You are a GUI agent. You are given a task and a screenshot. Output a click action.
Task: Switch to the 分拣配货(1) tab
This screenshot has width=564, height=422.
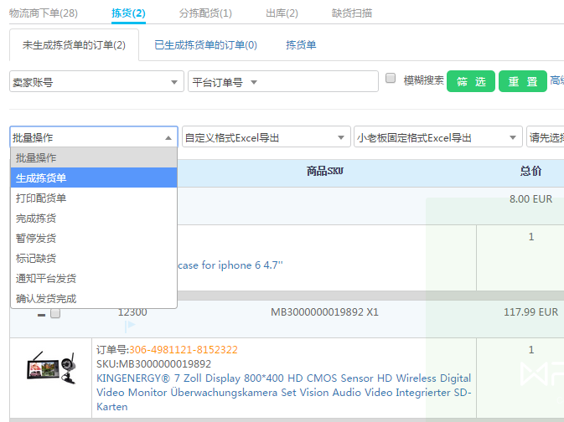[205, 13]
